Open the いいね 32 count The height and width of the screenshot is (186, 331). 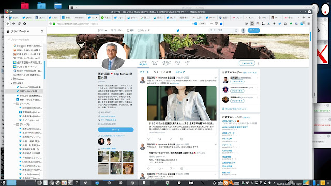(178, 63)
